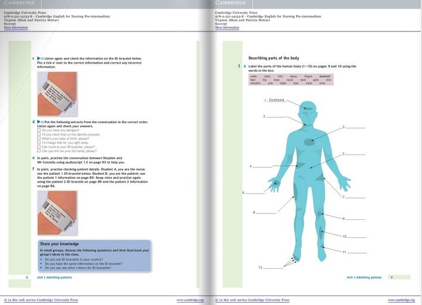Visit www.cambridge.org link at bottom left page
Viewport: 422px width, 305px height.
point(190,300)
